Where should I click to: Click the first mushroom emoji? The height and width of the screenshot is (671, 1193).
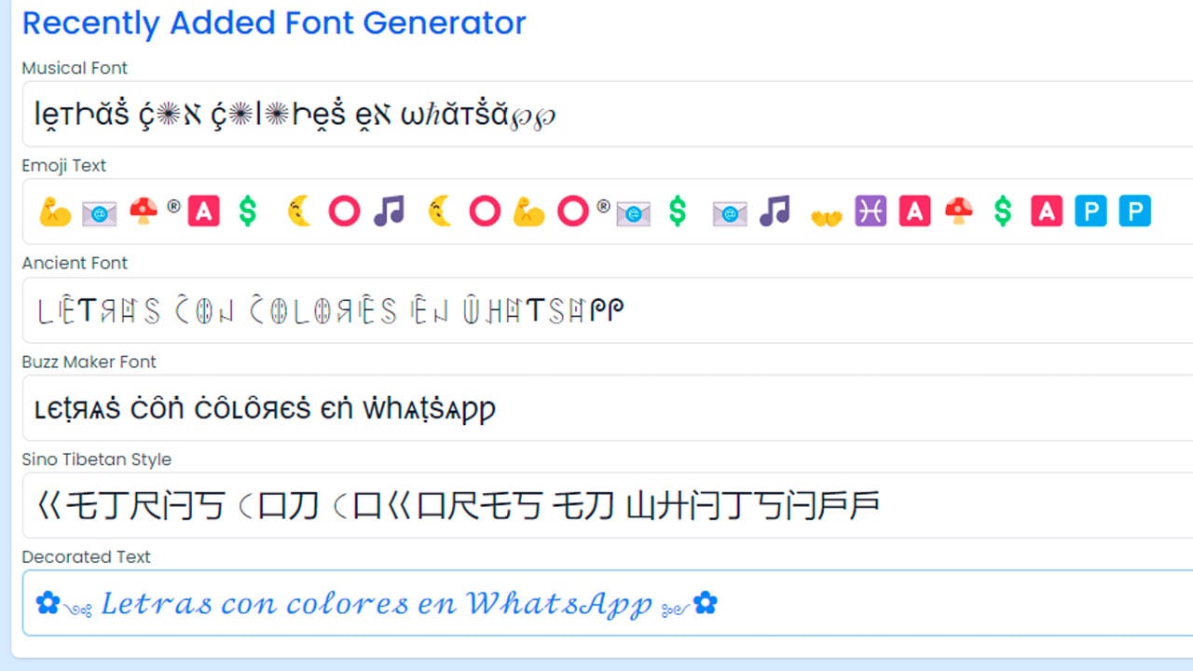tap(144, 212)
